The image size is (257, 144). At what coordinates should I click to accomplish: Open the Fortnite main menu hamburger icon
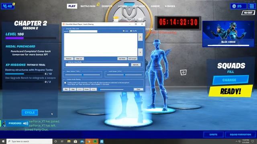252,6
